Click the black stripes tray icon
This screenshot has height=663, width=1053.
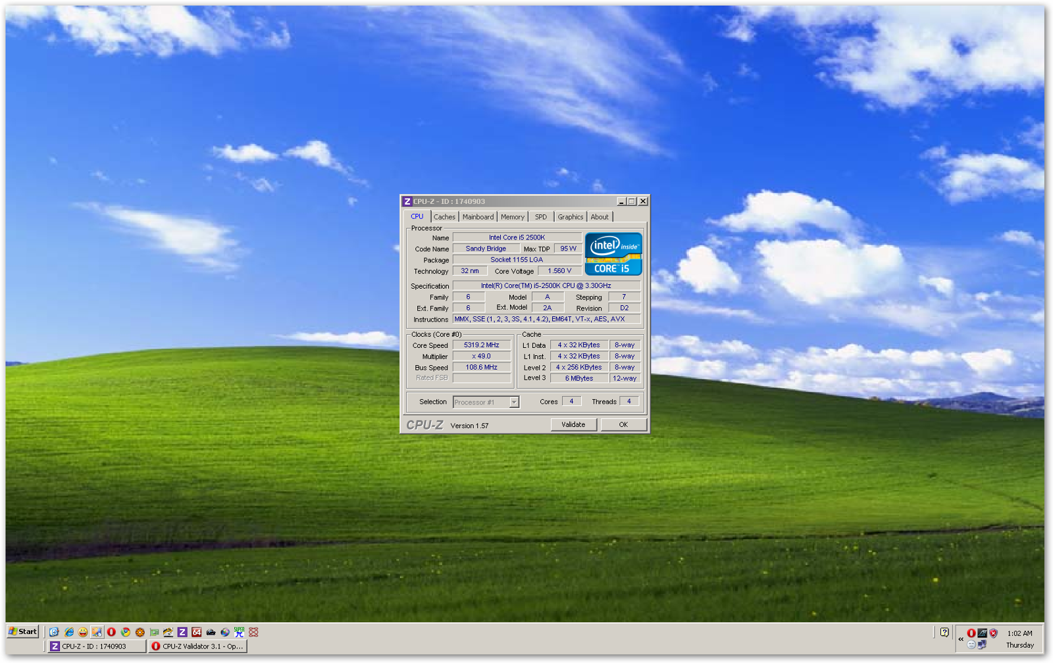[x=982, y=633]
